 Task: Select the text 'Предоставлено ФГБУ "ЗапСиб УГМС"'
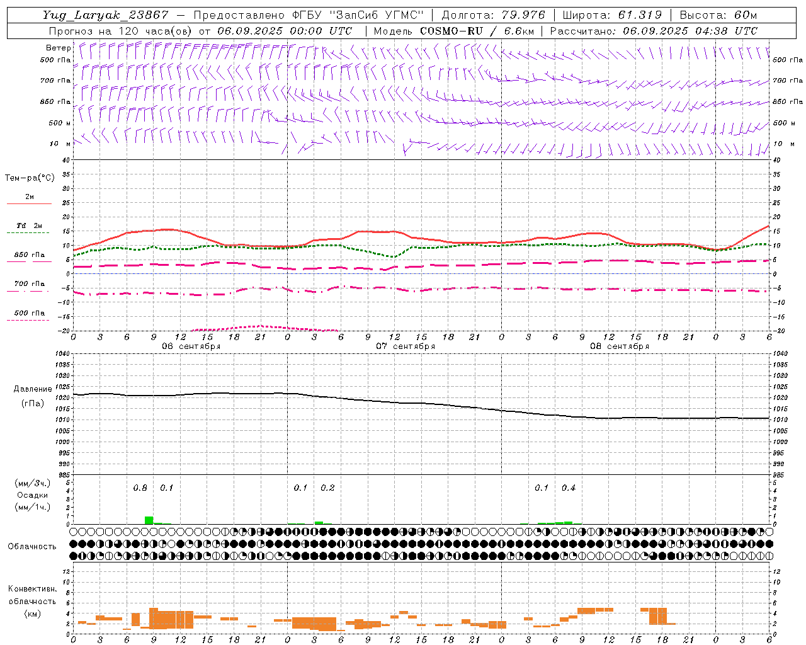(309, 15)
